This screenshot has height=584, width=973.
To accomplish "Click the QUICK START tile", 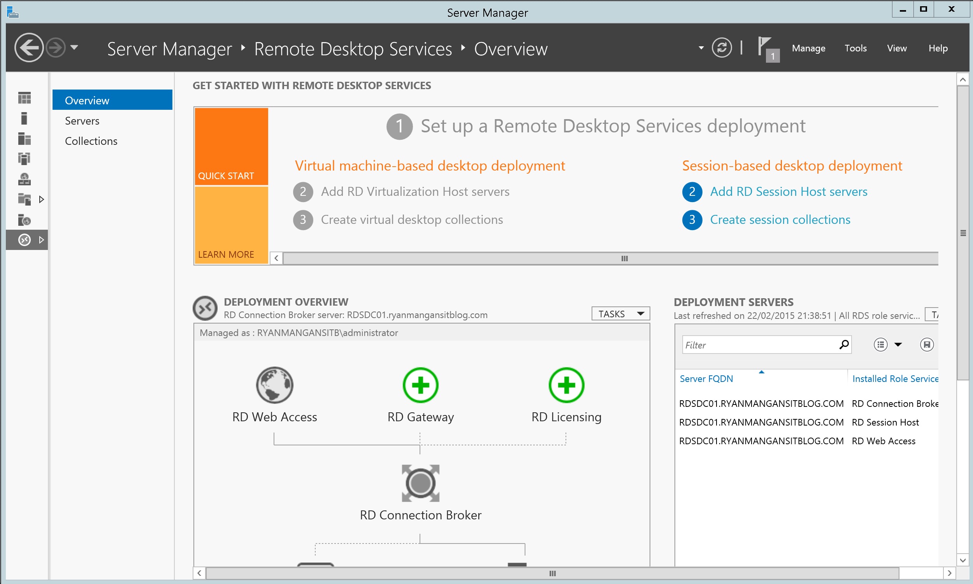I will click(x=231, y=146).
